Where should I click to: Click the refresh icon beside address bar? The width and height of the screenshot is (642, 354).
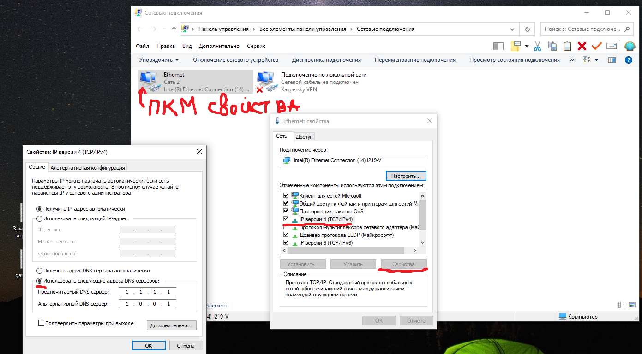pyautogui.click(x=527, y=29)
